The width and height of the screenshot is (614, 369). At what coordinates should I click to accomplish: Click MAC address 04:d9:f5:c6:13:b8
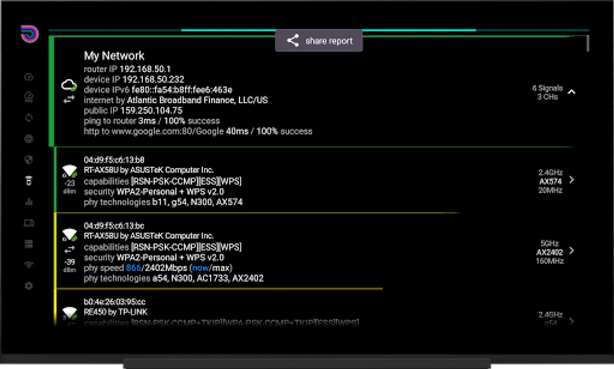click(x=114, y=159)
